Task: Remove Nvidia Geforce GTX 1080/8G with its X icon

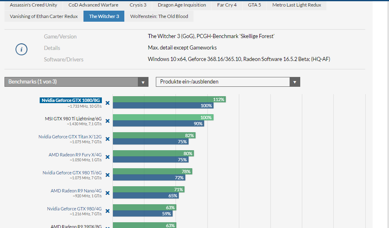Action: [108, 103]
